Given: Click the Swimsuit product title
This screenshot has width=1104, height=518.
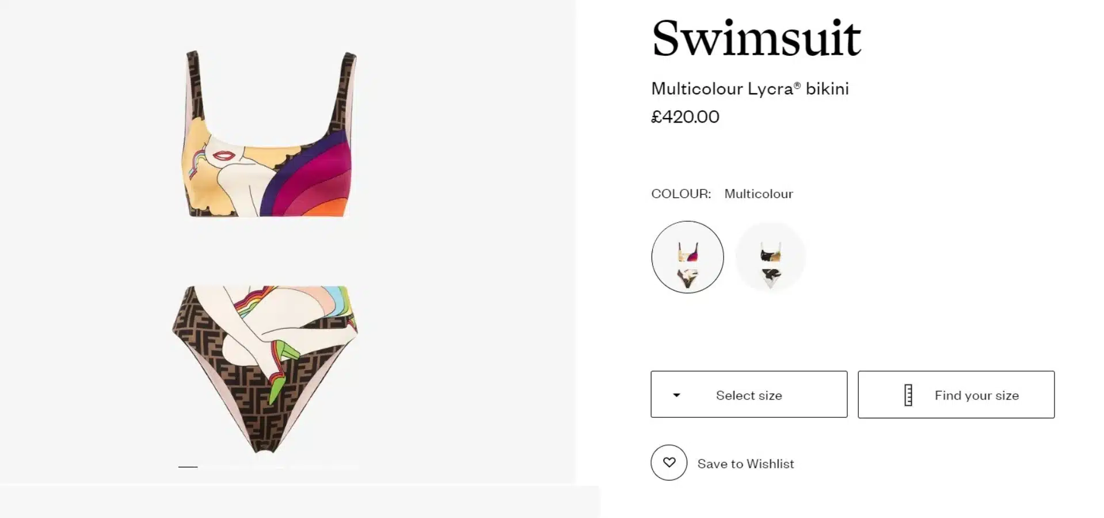Looking at the screenshot, I should click(756, 39).
